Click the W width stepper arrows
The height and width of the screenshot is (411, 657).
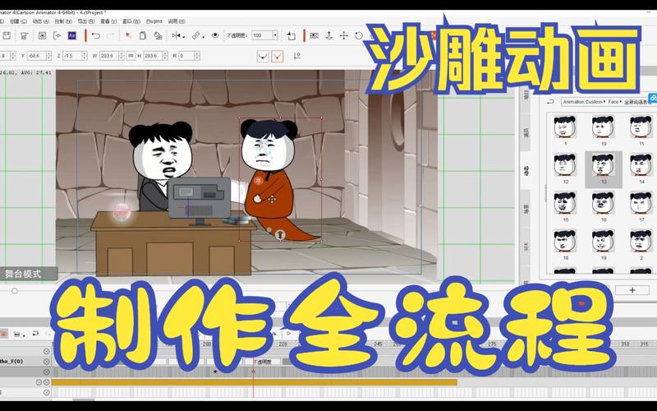coord(121,56)
